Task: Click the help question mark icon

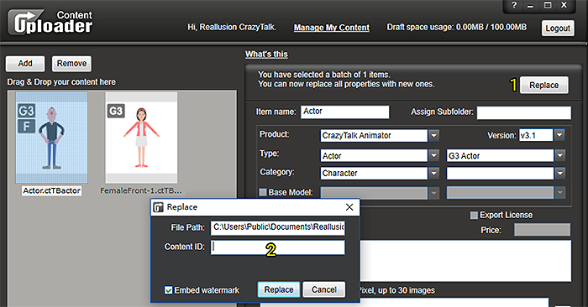Action: tap(514, 5)
